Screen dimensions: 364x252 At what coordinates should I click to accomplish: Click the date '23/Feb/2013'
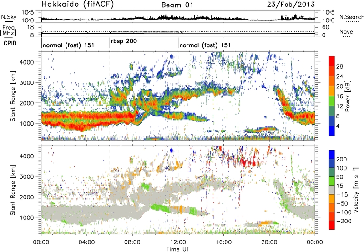[x=291, y=5]
